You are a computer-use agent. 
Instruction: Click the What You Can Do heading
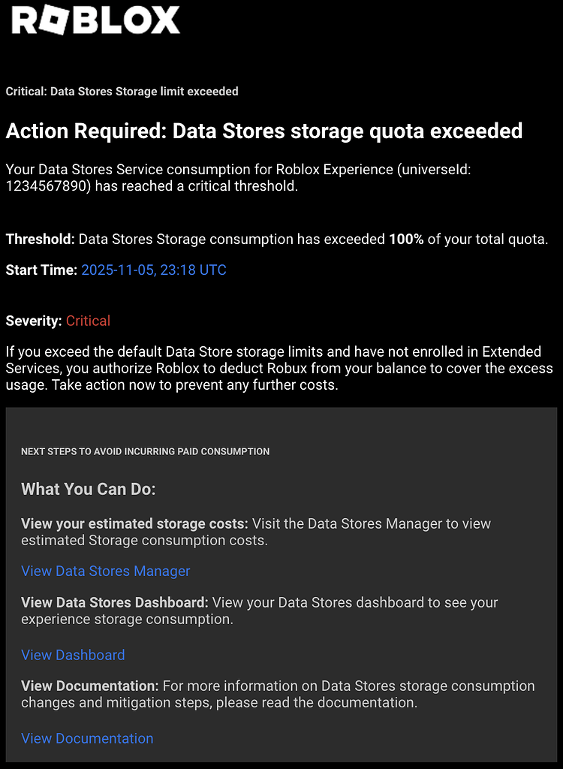(x=88, y=490)
